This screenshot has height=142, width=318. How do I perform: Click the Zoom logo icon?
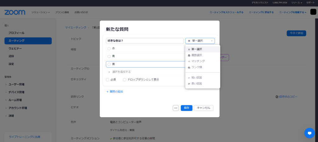[15, 12]
